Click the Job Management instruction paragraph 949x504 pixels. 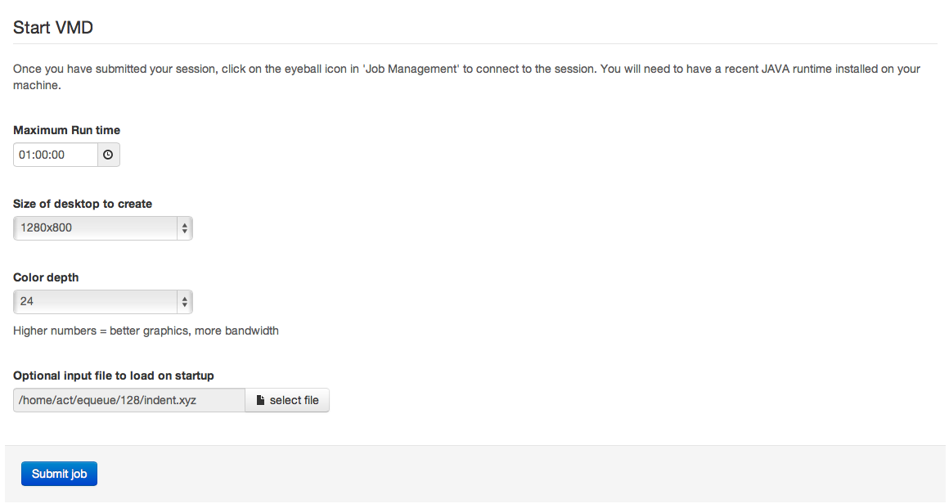coord(466,77)
